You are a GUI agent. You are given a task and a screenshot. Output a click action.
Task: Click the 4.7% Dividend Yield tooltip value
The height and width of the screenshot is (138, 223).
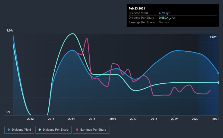162,13
